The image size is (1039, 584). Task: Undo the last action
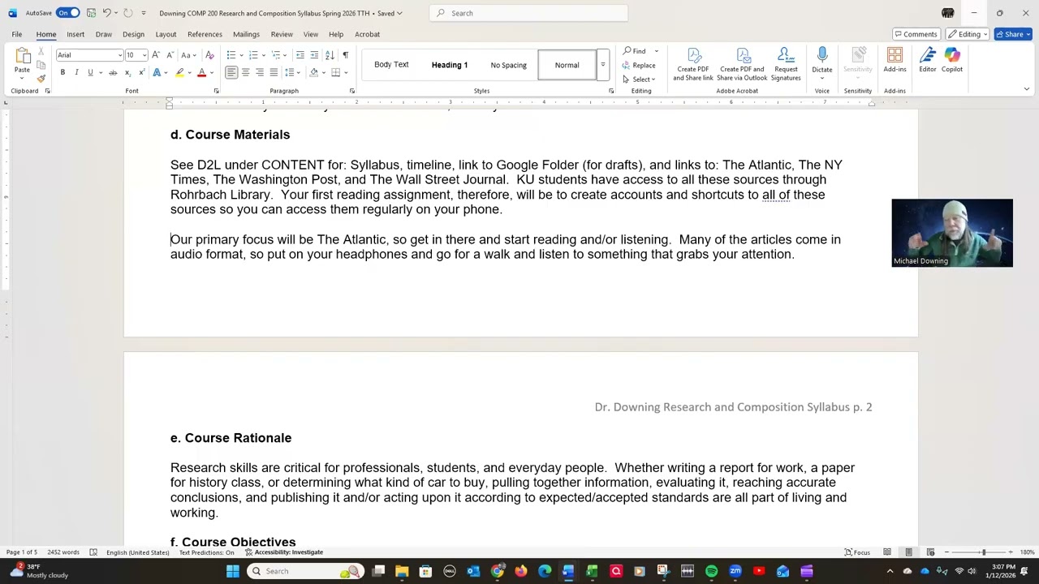pos(106,13)
